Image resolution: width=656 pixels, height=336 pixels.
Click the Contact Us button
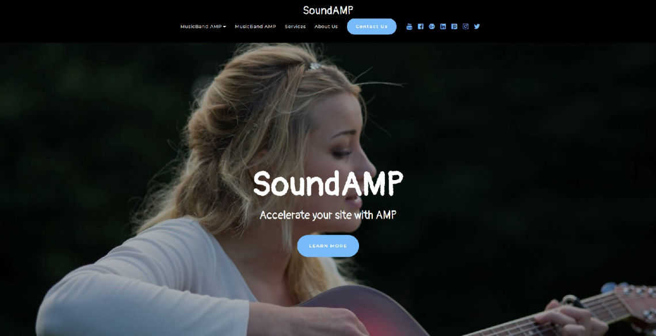pos(372,26)
